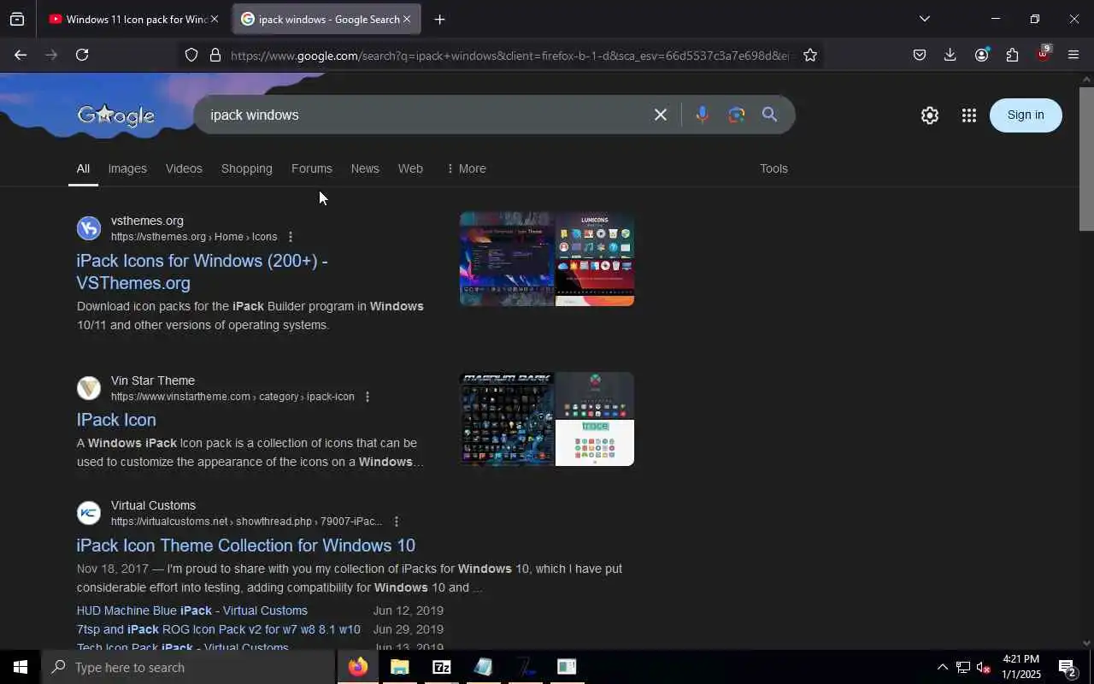Open the Vin Star Theme result thumbnail
The width and height of the screenshot is (1094, 684).
pos(547,419)
